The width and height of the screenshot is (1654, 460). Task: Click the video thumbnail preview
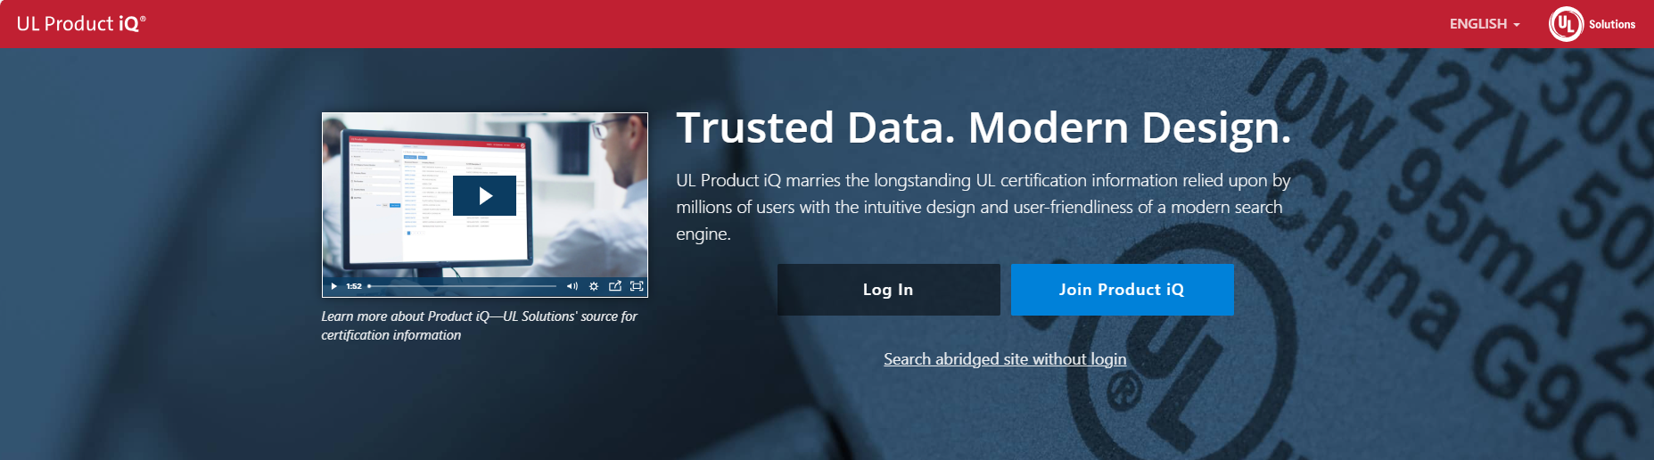484,205
